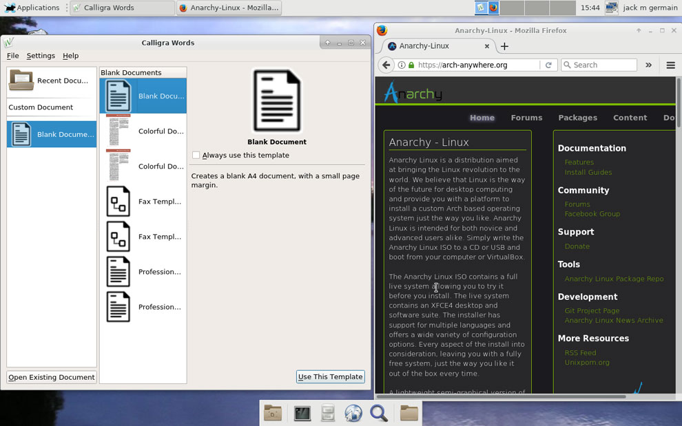The height and width of the screenshot is (426, 682).
Task: Open home folder icon in dock
Action: pyautogui.click(x=273, y=413)
